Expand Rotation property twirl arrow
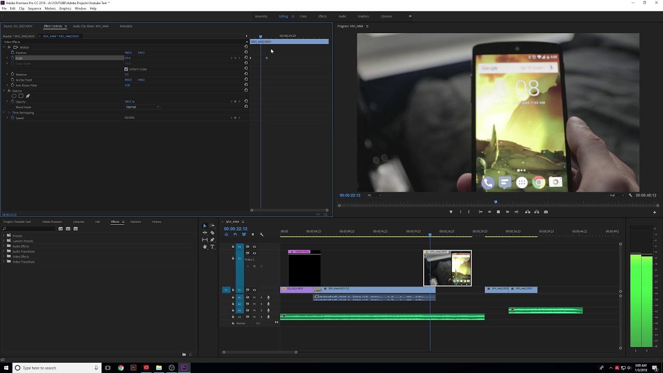Image resolution: width=663 pixels, height=373 pixels. [7, 75]
